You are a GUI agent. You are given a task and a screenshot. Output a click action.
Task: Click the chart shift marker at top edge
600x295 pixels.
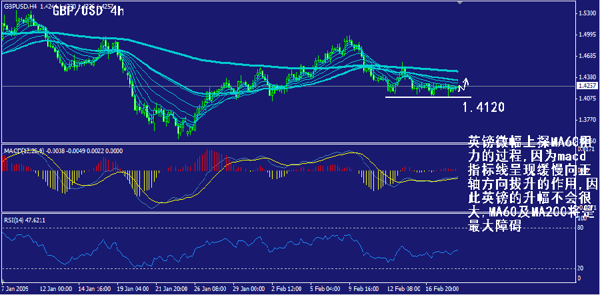click(461, 2)
